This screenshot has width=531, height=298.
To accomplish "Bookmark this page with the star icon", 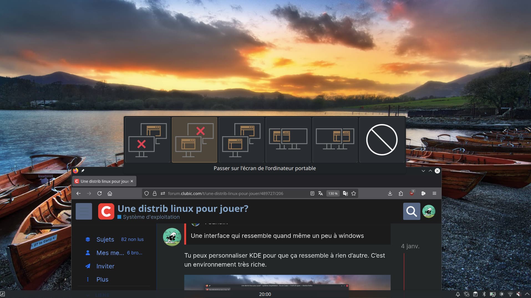I will click(354, 194).
